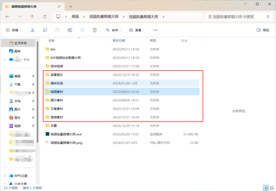Click date 2024/01/26 1:09
This screenshot has width=276, height=191.
pos(125,83)
